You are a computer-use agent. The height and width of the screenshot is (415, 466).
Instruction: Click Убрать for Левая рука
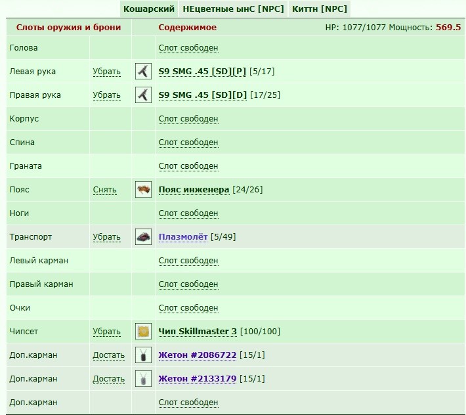[x=106, y=72]
